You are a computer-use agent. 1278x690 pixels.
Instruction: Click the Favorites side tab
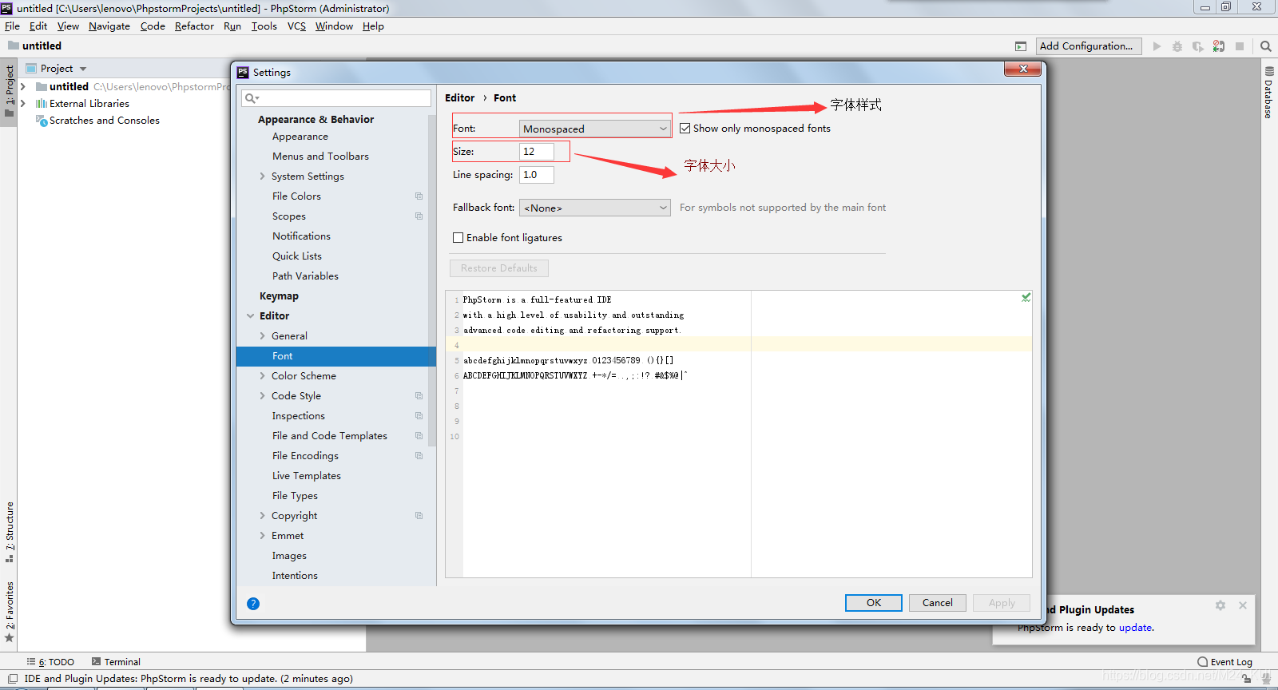click(x=10, y=612)
